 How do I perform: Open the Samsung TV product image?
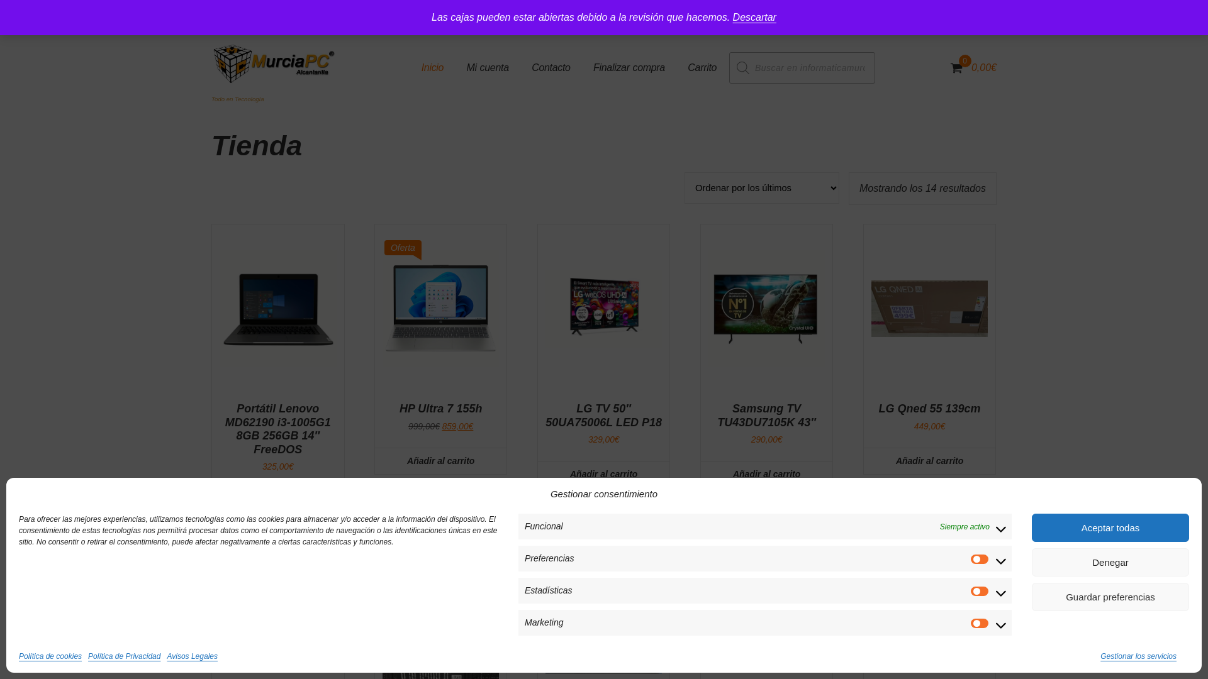click(766, 309)
